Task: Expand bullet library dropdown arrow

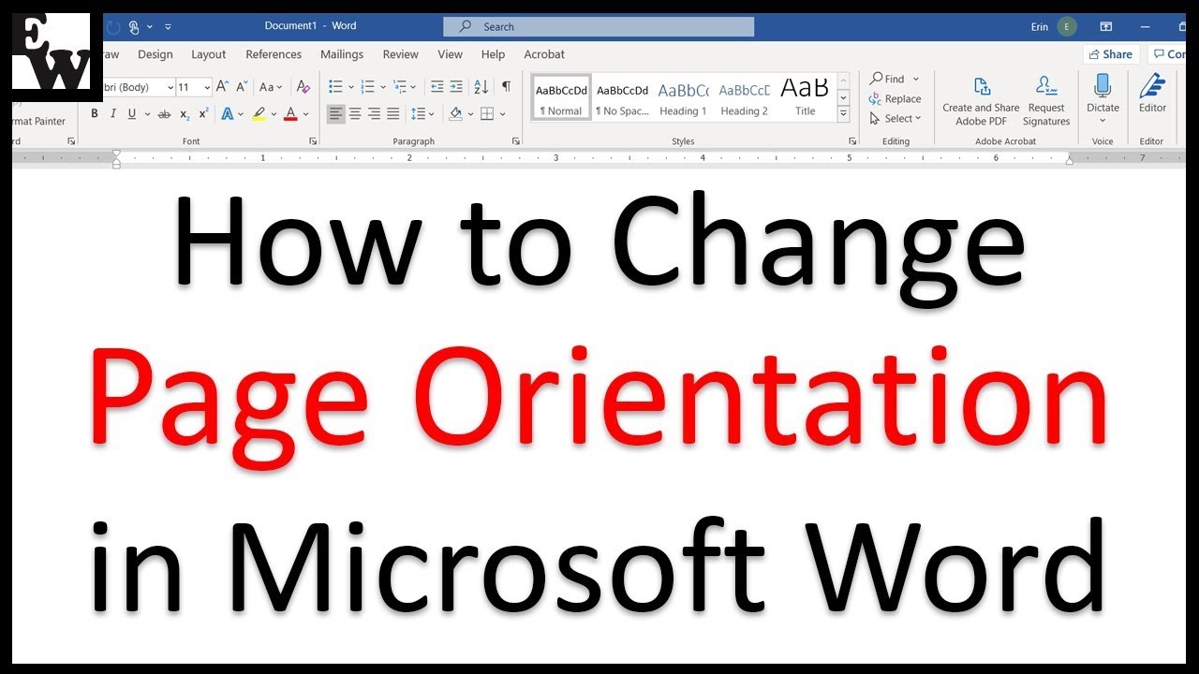Action: [x=350, y=87]
